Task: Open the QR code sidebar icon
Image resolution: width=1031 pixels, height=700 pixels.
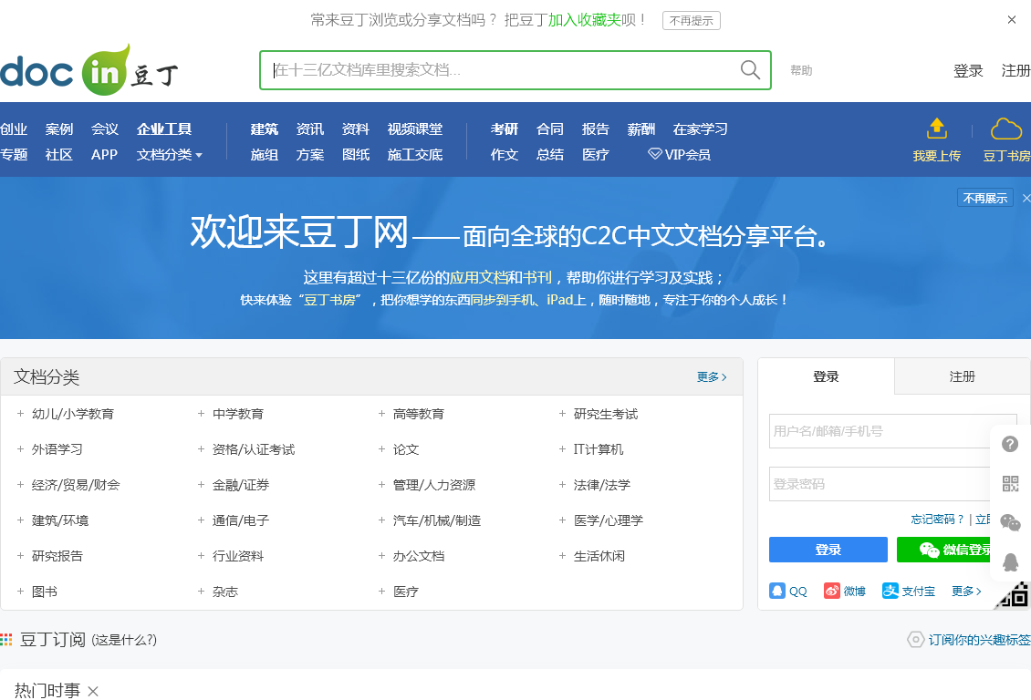Action: pos(1010,484)
